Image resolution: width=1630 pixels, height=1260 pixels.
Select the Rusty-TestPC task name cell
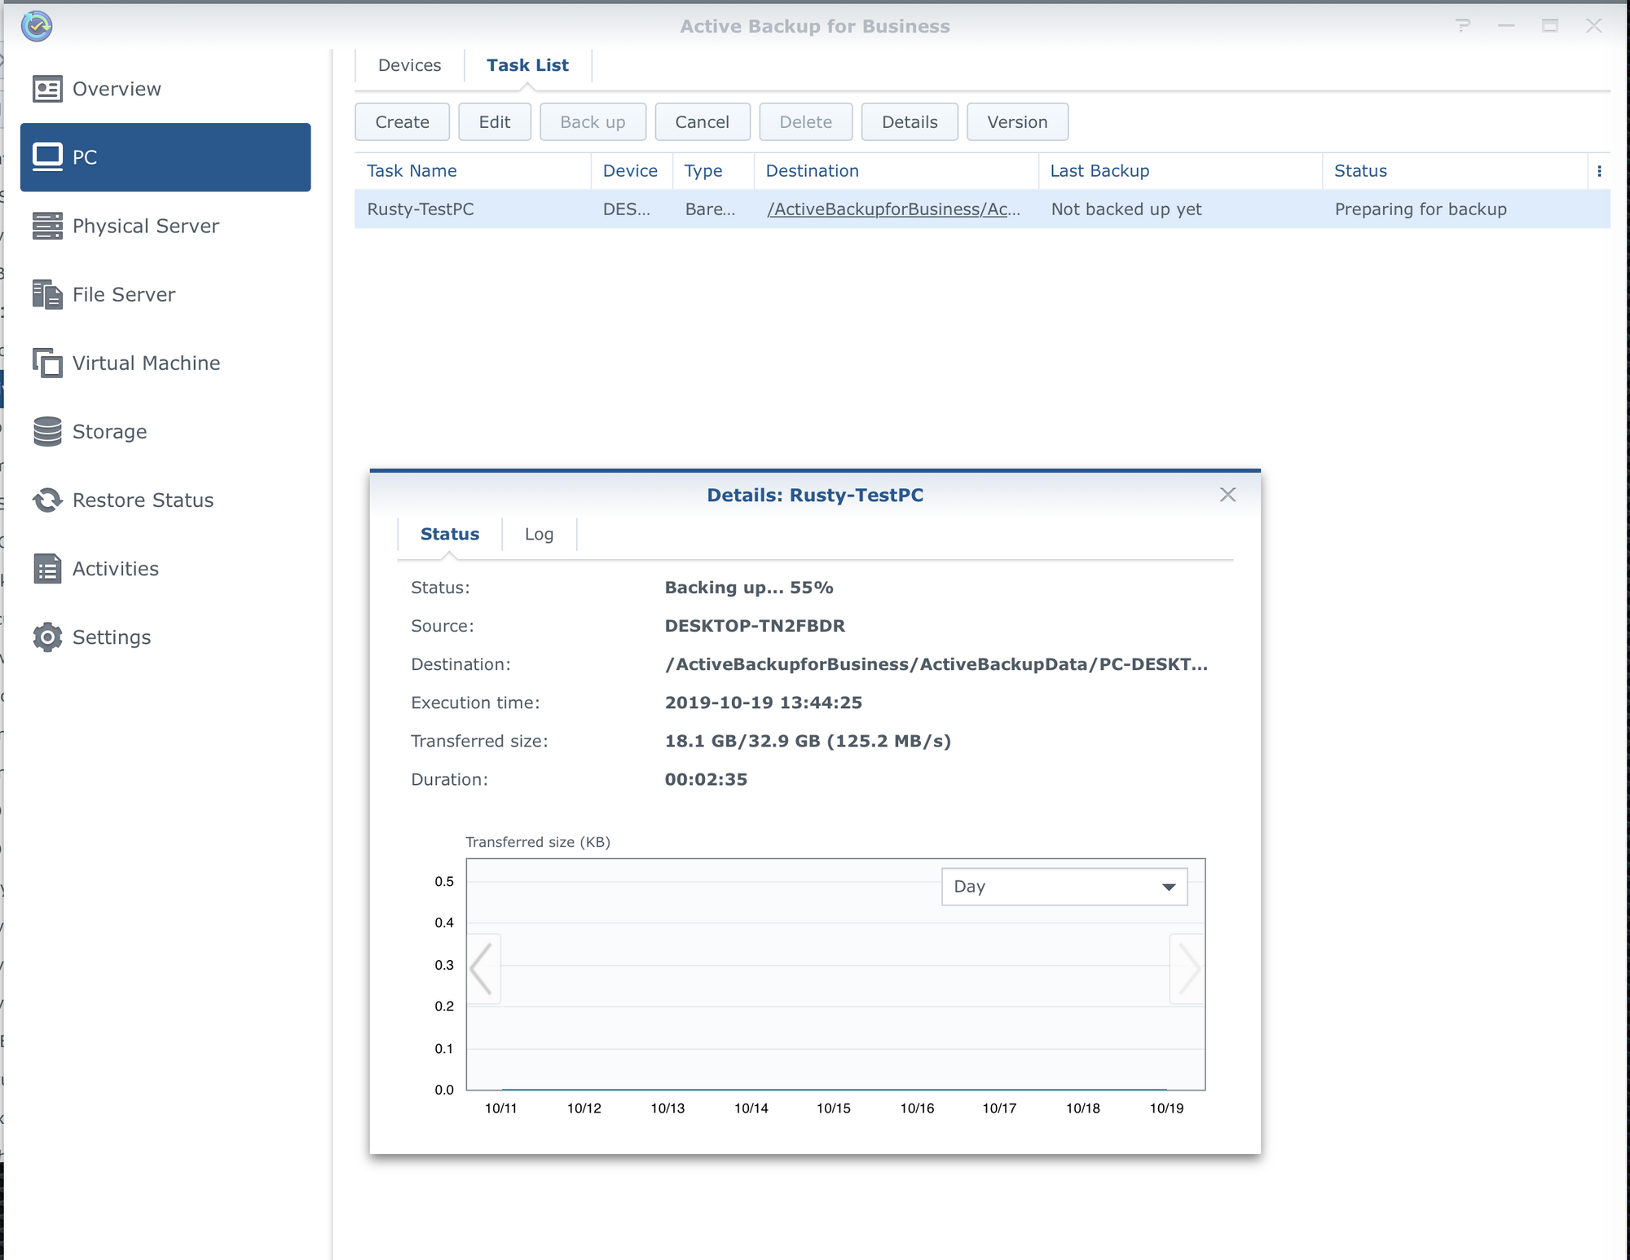[421, 209]
